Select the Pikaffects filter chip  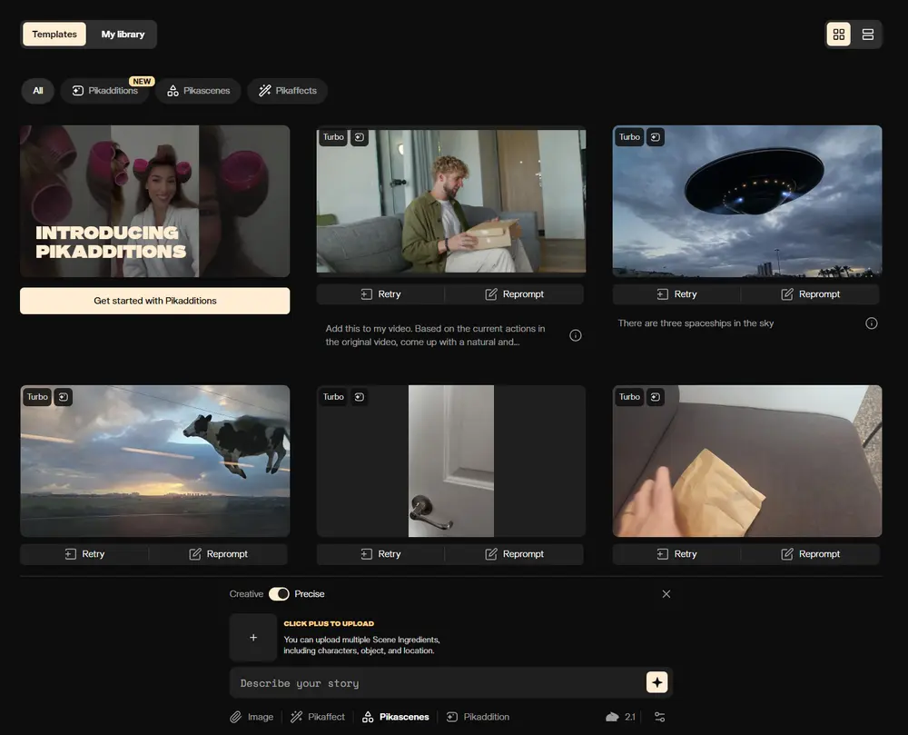click(x=288, y=91)
